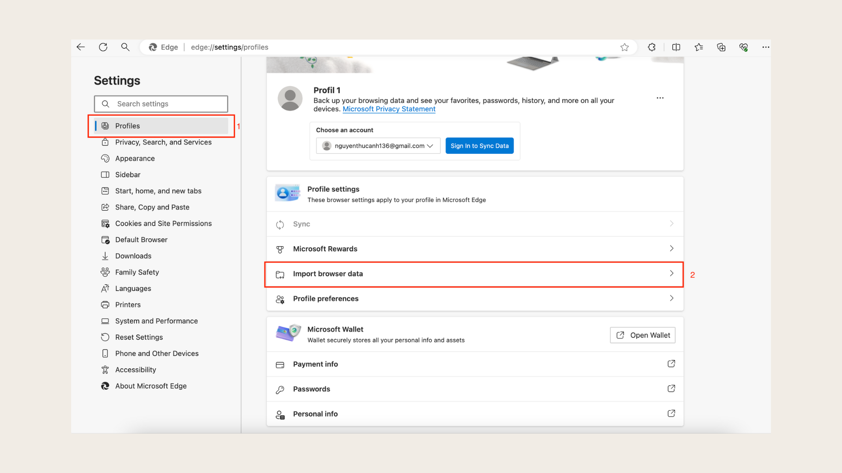The width and height of the screenshot is (842, 473).
Task: Click the Settings title
Action: (117, 81)
